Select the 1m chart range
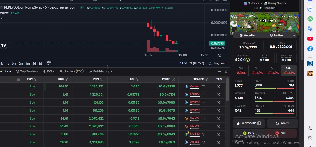Viewport: 316px width, 147px height. tap(28, 63)
